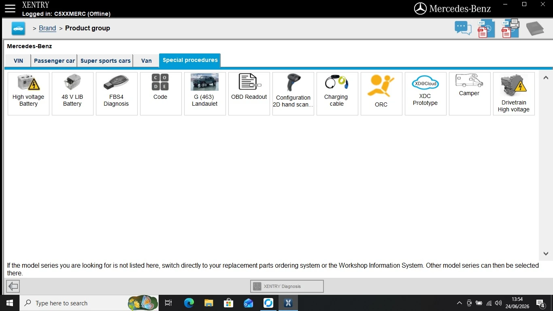Open the chat feedback speech bubble icon

[x=463, y=28]
